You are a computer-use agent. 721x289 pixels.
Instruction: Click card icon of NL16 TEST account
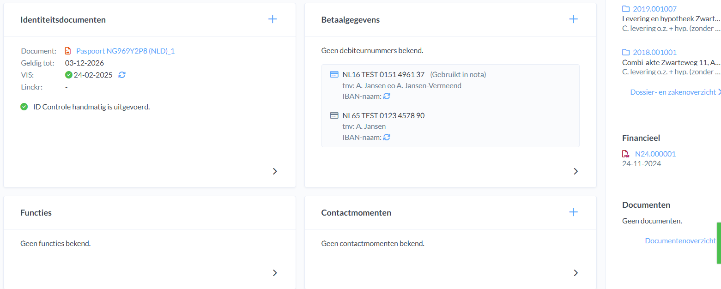point(334,74)
